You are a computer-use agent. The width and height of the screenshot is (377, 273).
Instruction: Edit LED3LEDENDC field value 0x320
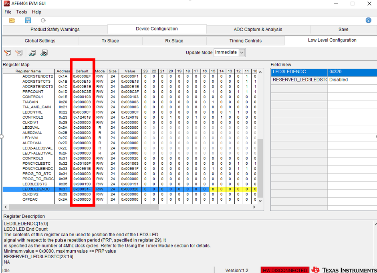pyautogui.click(x=352, y=72)
